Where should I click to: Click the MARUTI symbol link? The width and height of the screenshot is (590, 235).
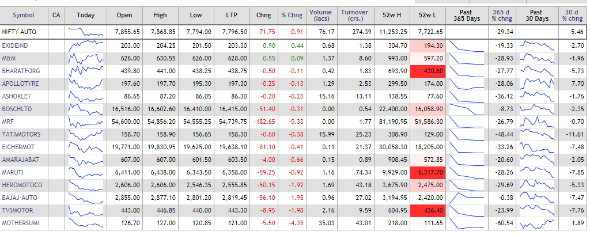12,172
